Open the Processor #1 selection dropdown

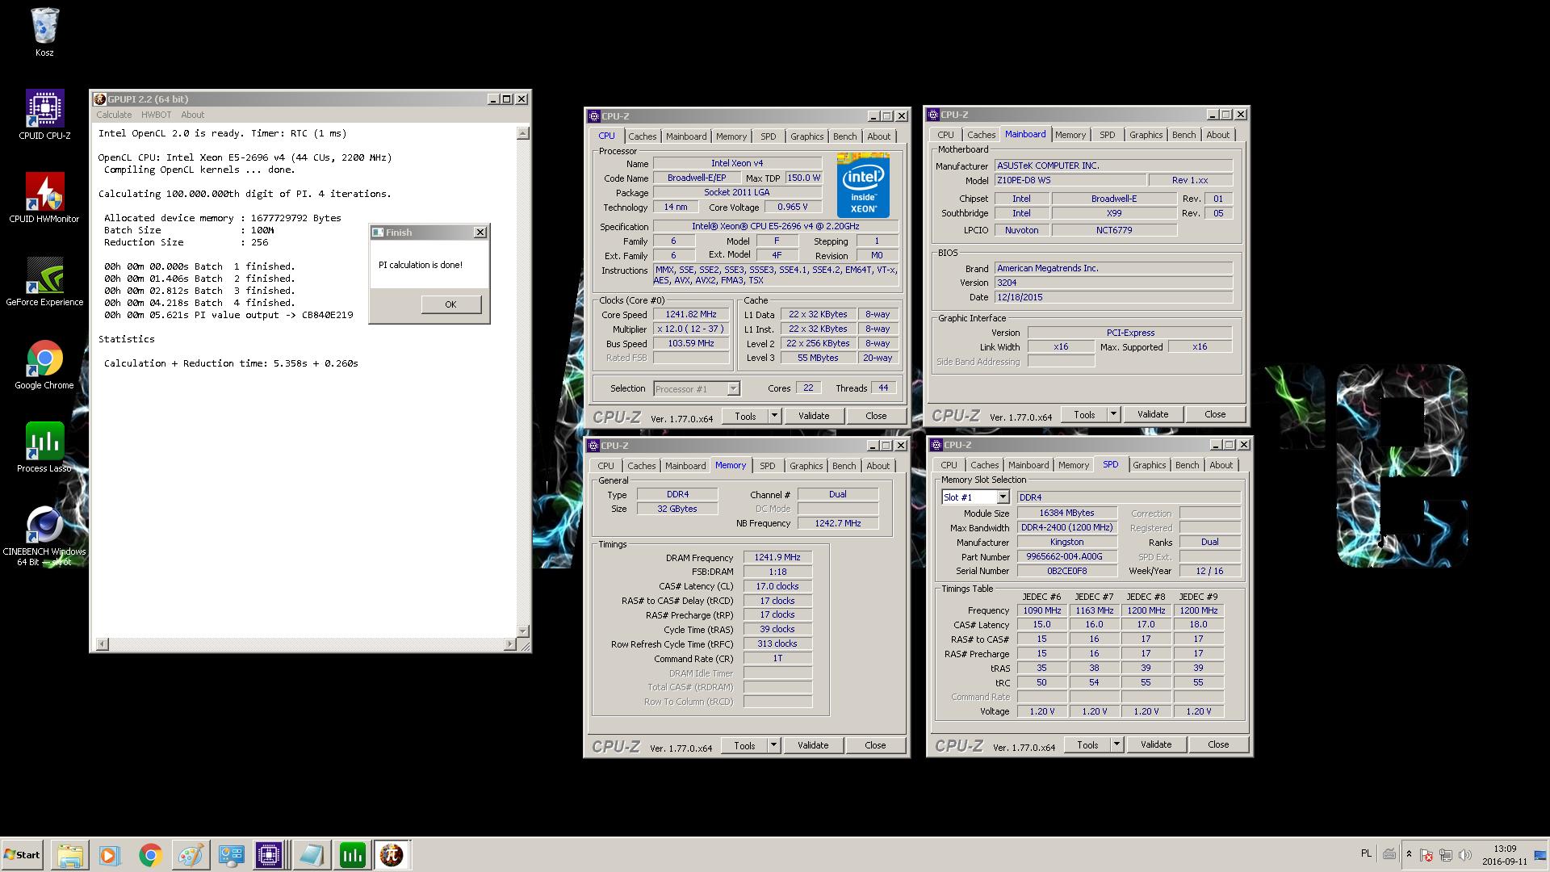tap(696, 389)
